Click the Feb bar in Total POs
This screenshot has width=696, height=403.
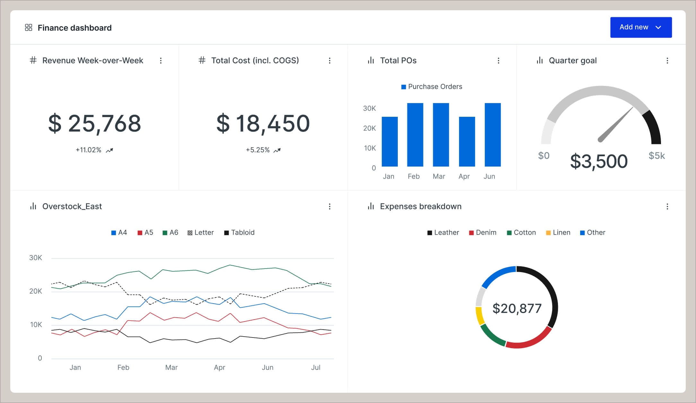(415, 135)
